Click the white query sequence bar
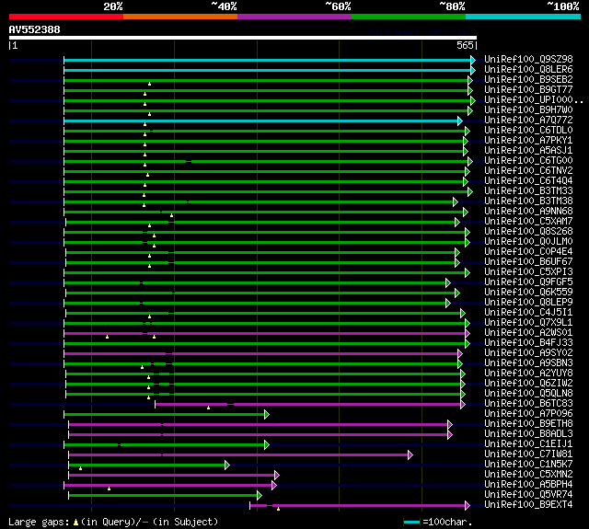Image resolution: width=589 pixels, height=529 pixels. 243,38
